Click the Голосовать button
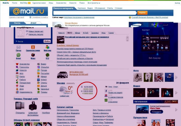Viewport: 181px width, 126px height. pyautogui.click(x=156, y=112)
